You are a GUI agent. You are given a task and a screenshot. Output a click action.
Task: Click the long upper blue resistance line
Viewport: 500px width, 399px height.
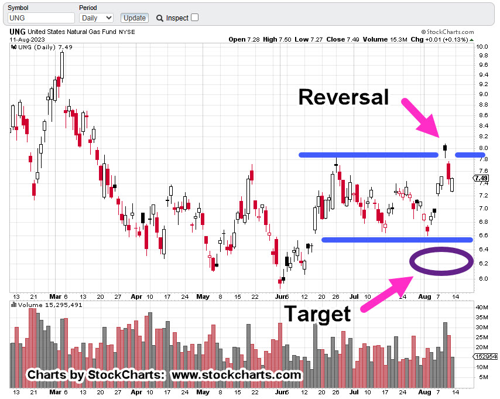point(368,155)
